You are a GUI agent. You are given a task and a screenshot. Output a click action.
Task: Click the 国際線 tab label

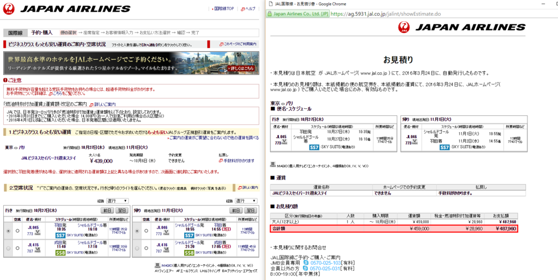15,33
